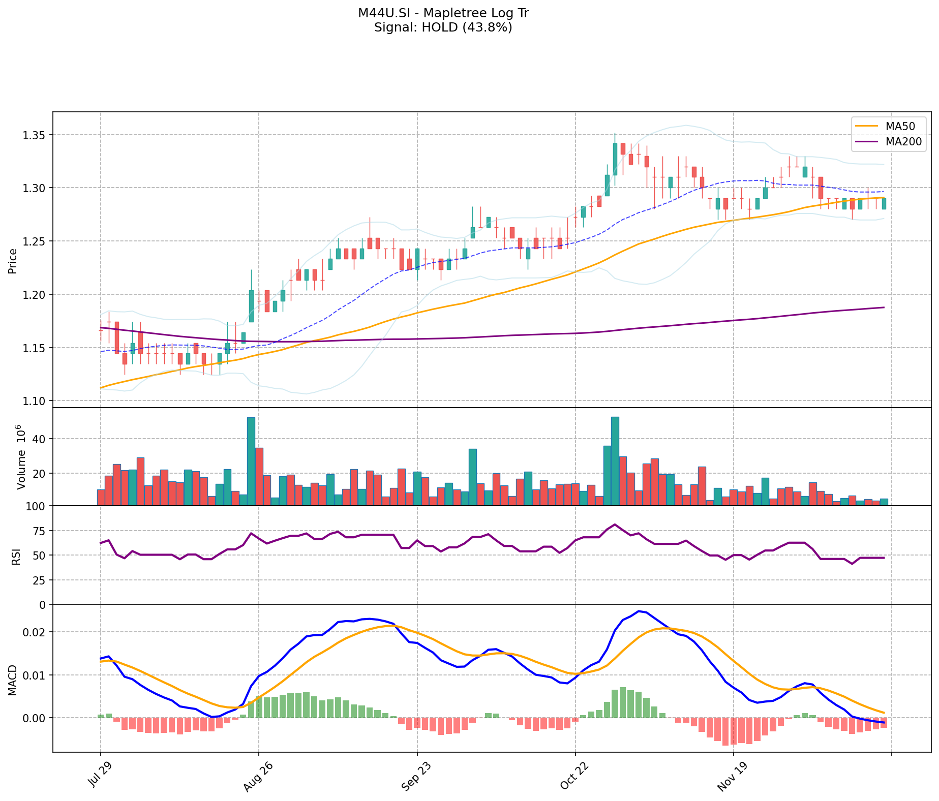The width and height of the screenshot is (939, 801).
Task: Click the MACD axis label
Action: pos(13,680)
